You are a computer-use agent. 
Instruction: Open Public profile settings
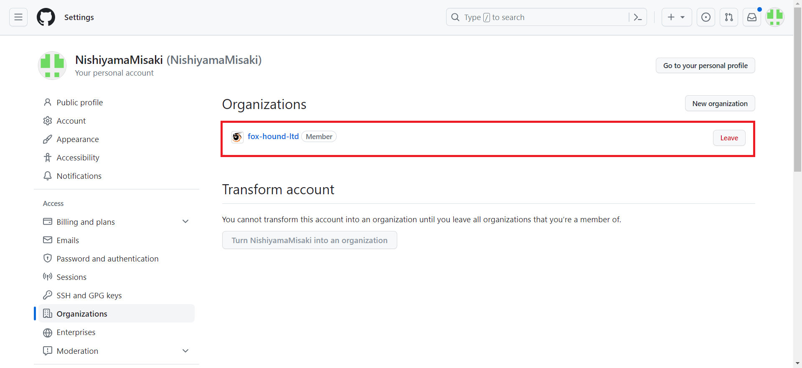pos(79,102)
